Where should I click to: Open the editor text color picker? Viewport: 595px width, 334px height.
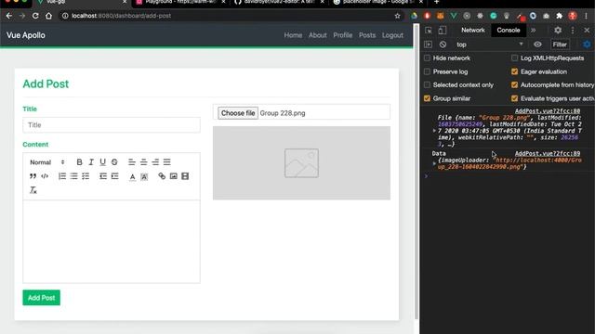tap(132, 176)
